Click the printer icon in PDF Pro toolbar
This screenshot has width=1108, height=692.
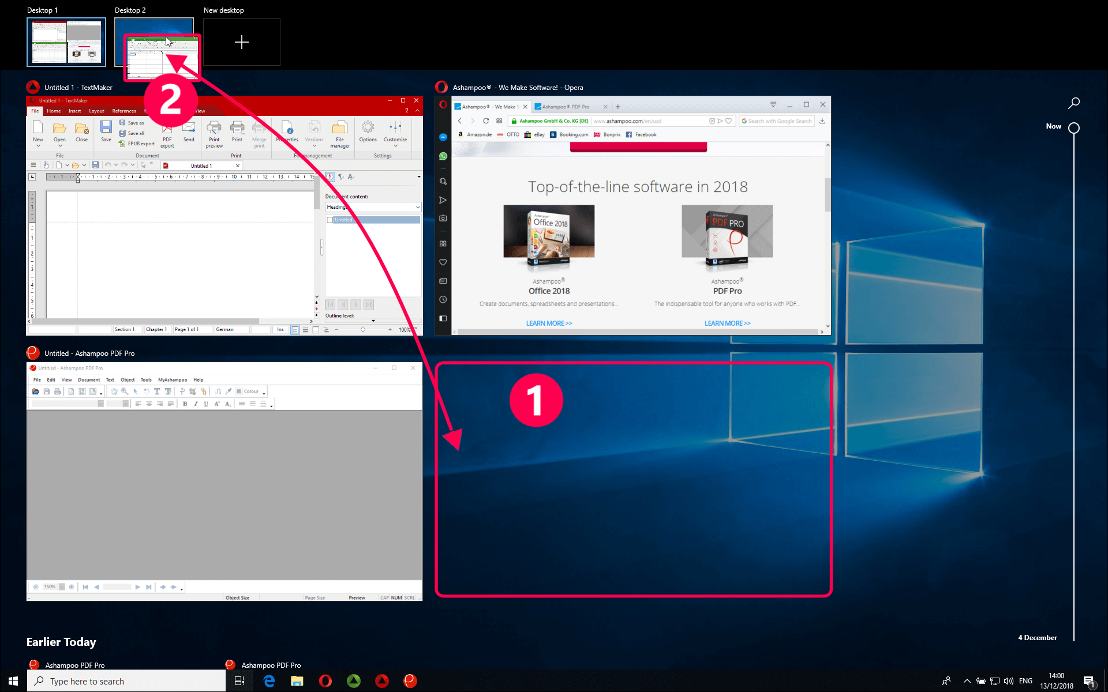coord(57,392)
